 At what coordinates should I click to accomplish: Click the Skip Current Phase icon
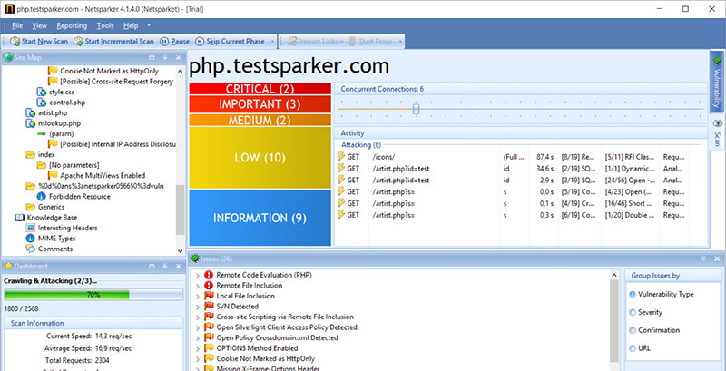(x=199, y=42)
